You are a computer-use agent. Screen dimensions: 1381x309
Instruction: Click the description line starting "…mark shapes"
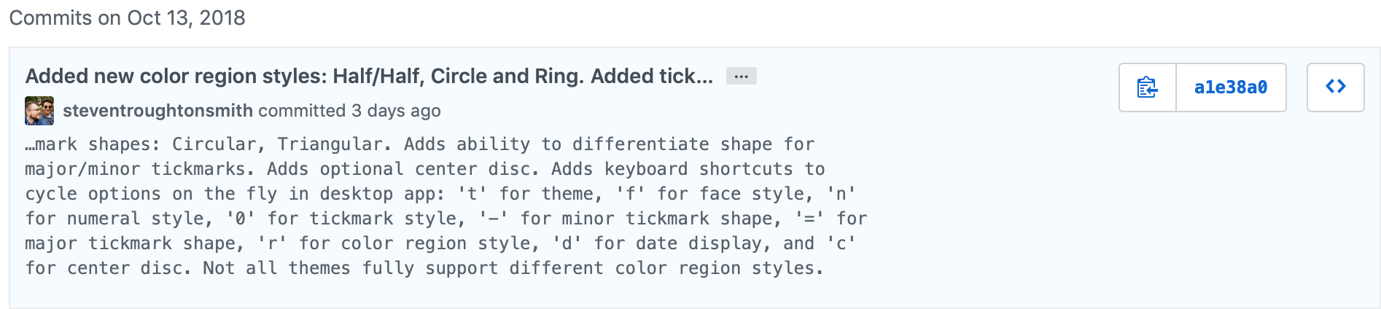[x=420, y=144]
